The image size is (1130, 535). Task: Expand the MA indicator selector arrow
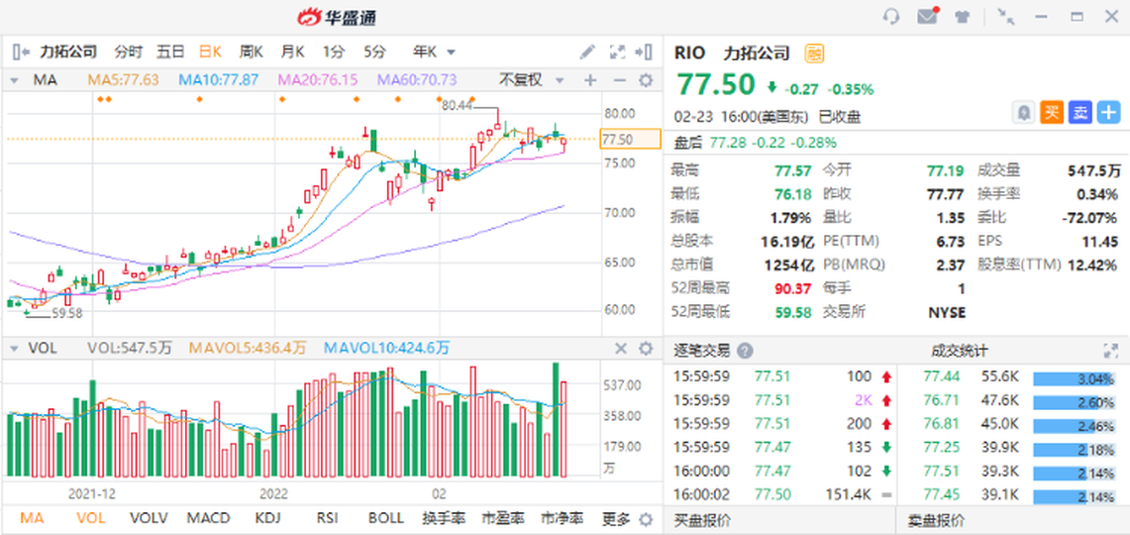14,80
